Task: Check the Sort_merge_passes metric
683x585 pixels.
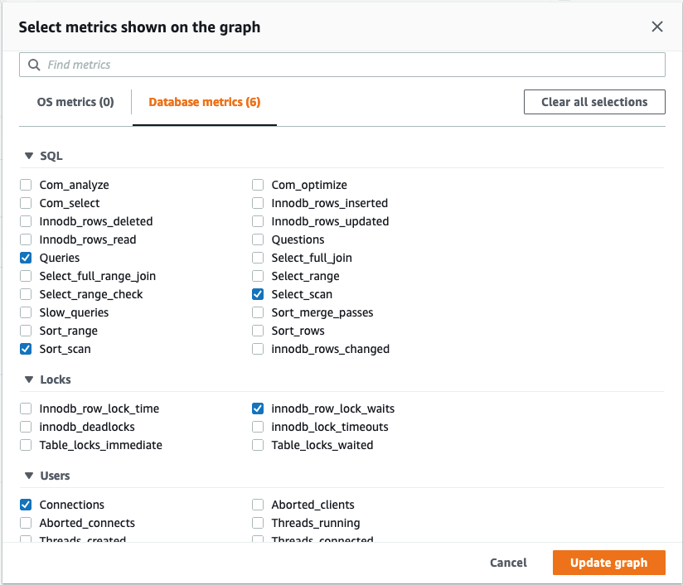Action: (x=258, y=312)
